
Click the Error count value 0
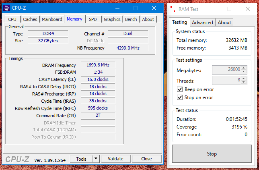pos(246,135)
